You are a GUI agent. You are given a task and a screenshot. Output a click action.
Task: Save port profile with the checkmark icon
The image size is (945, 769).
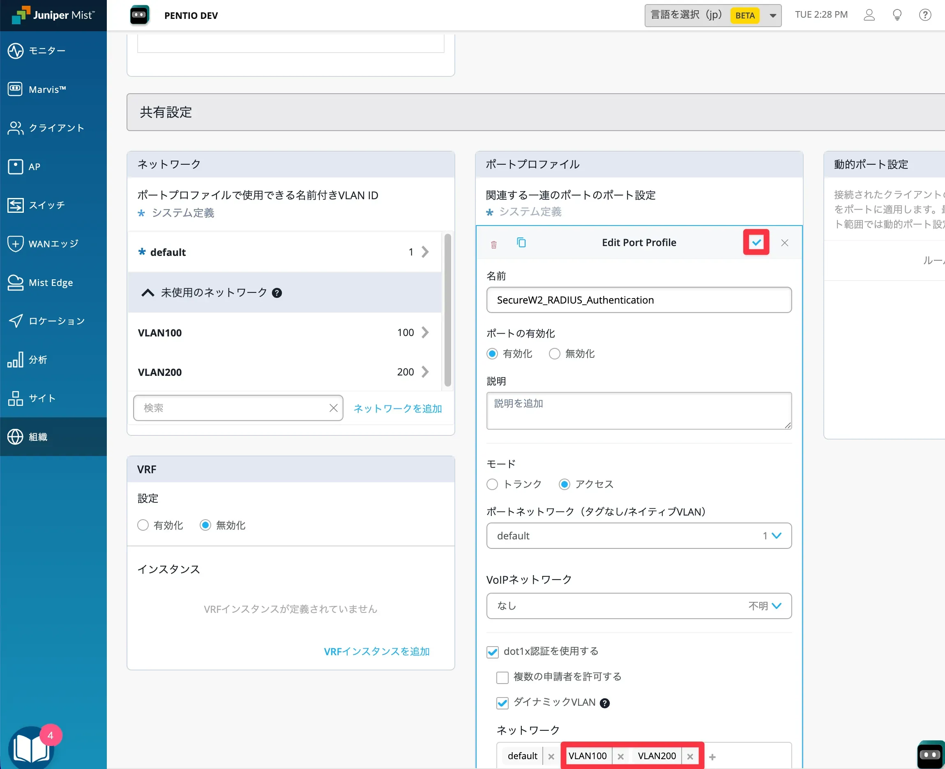(x=756, y=242)
